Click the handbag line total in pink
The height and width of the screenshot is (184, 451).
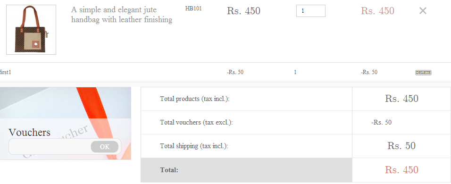coord(378,11)
